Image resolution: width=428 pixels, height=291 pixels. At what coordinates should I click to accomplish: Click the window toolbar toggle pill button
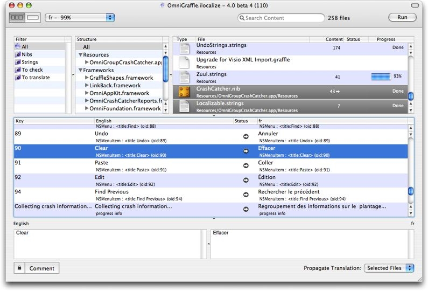tap(415, 5)
